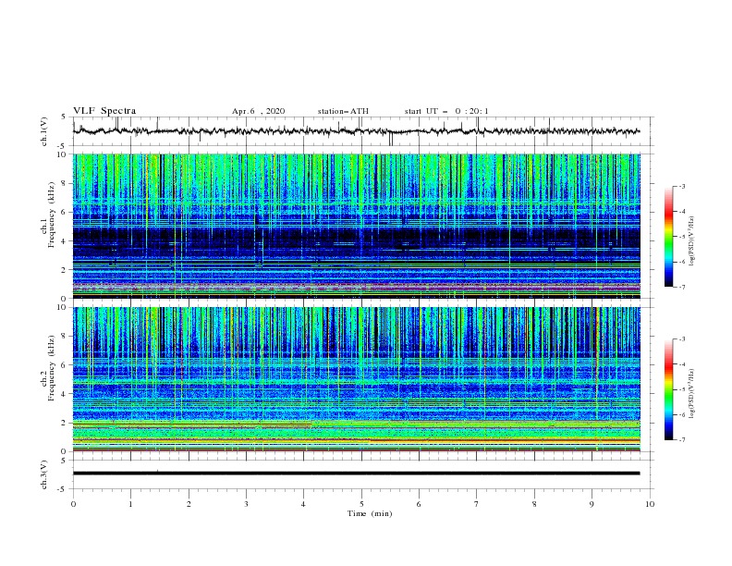
Task: Click the "-5" volt tick of ch.3(V) axis
Action: pos(62,489)
